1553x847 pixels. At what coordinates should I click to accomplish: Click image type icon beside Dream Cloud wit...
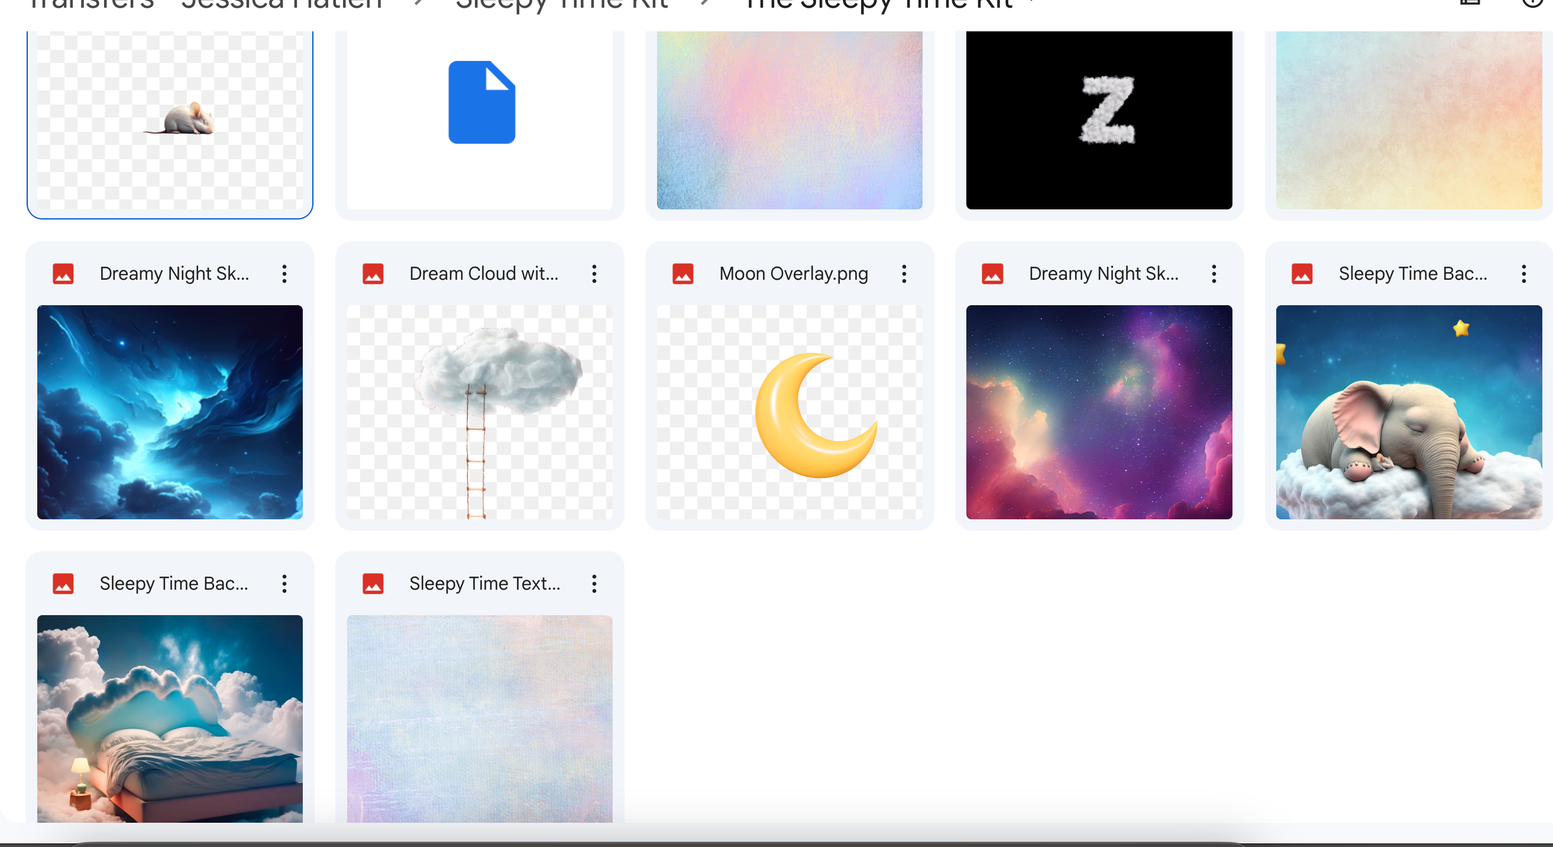pyautogui.click(x=373, y=274)
